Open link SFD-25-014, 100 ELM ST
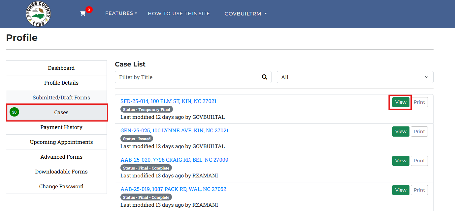The image size is (455, 211). click(168, 101)
